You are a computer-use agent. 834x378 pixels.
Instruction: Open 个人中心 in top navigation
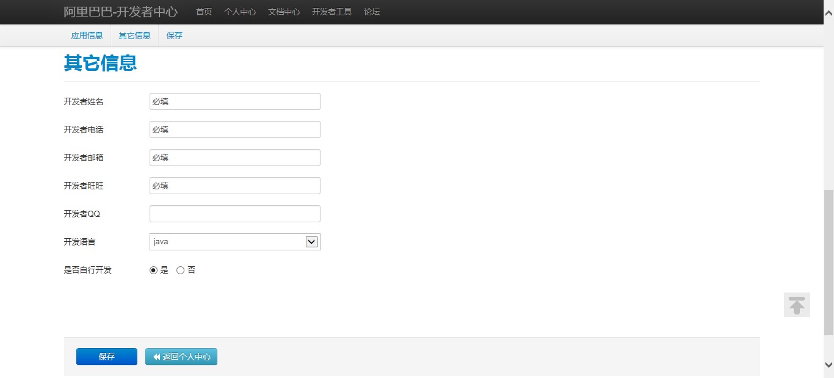[x=240, y=12]
